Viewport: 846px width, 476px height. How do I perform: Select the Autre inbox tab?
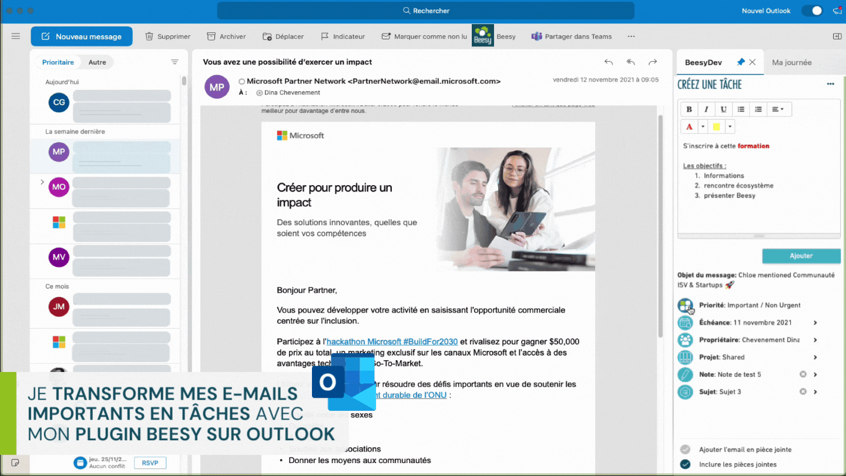[98, 62]
